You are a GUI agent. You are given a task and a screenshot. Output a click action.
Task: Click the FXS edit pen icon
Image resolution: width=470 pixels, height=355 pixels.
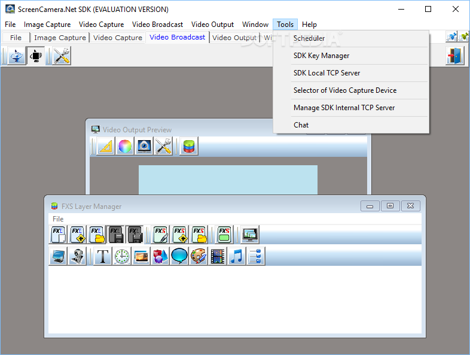coord(160,235)
